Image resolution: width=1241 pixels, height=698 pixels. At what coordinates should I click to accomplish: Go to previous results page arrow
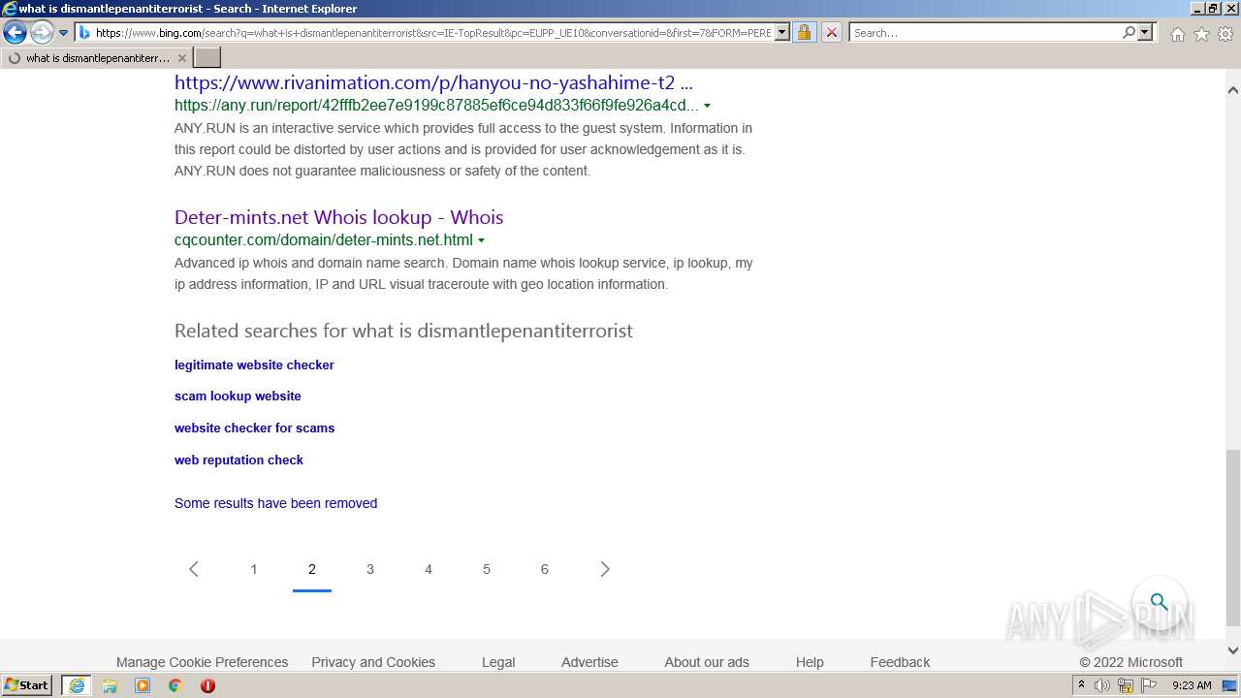[194, 569]
